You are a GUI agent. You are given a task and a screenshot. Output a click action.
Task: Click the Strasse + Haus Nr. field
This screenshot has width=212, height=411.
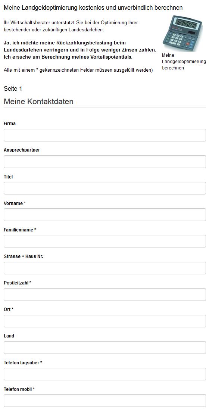pyautogui.click(x=105, y=268)
